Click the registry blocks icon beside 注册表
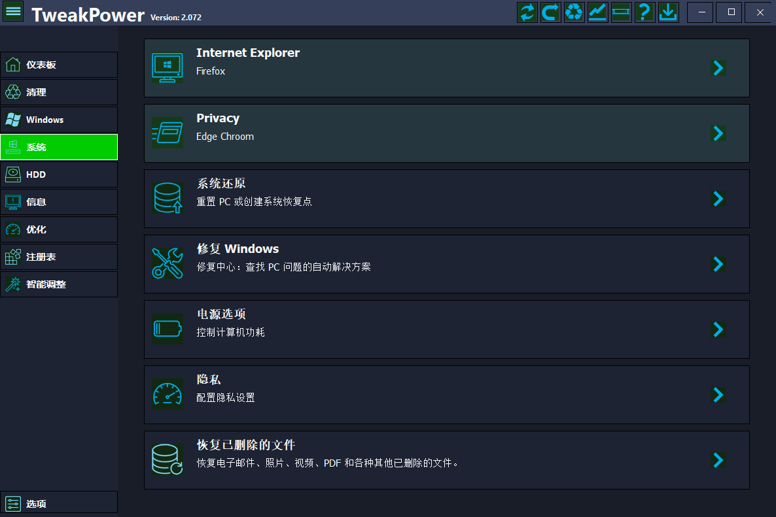The width and height of the screenshot is (776, 517). coord(13,256)
